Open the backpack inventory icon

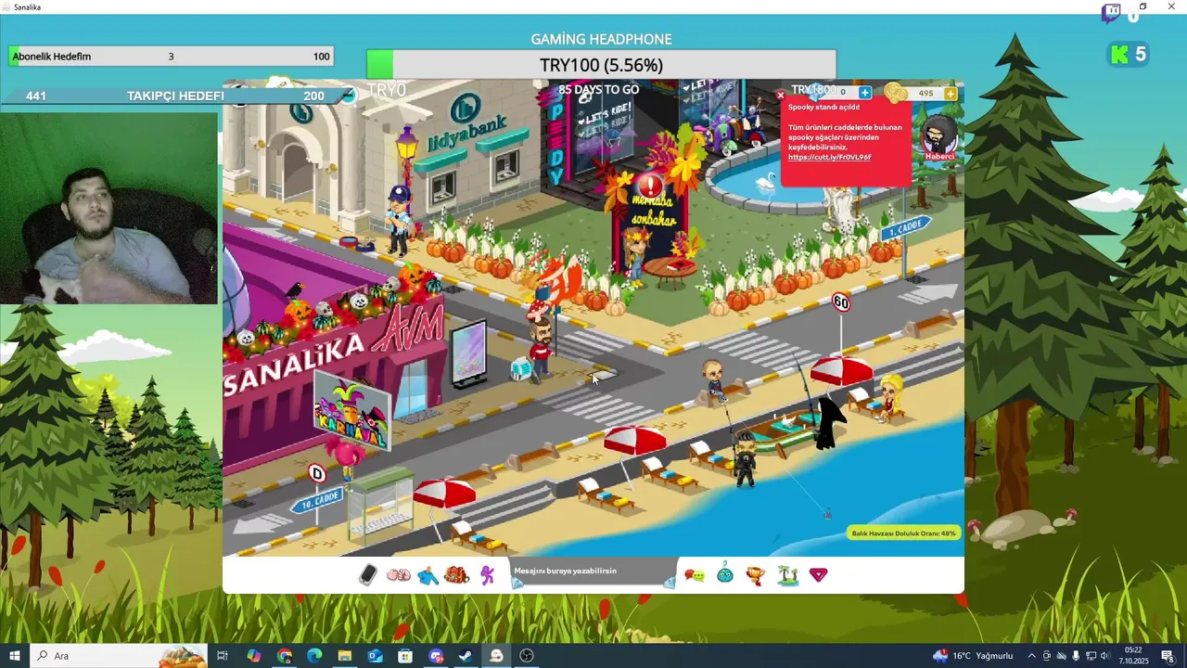pos(456,575)
